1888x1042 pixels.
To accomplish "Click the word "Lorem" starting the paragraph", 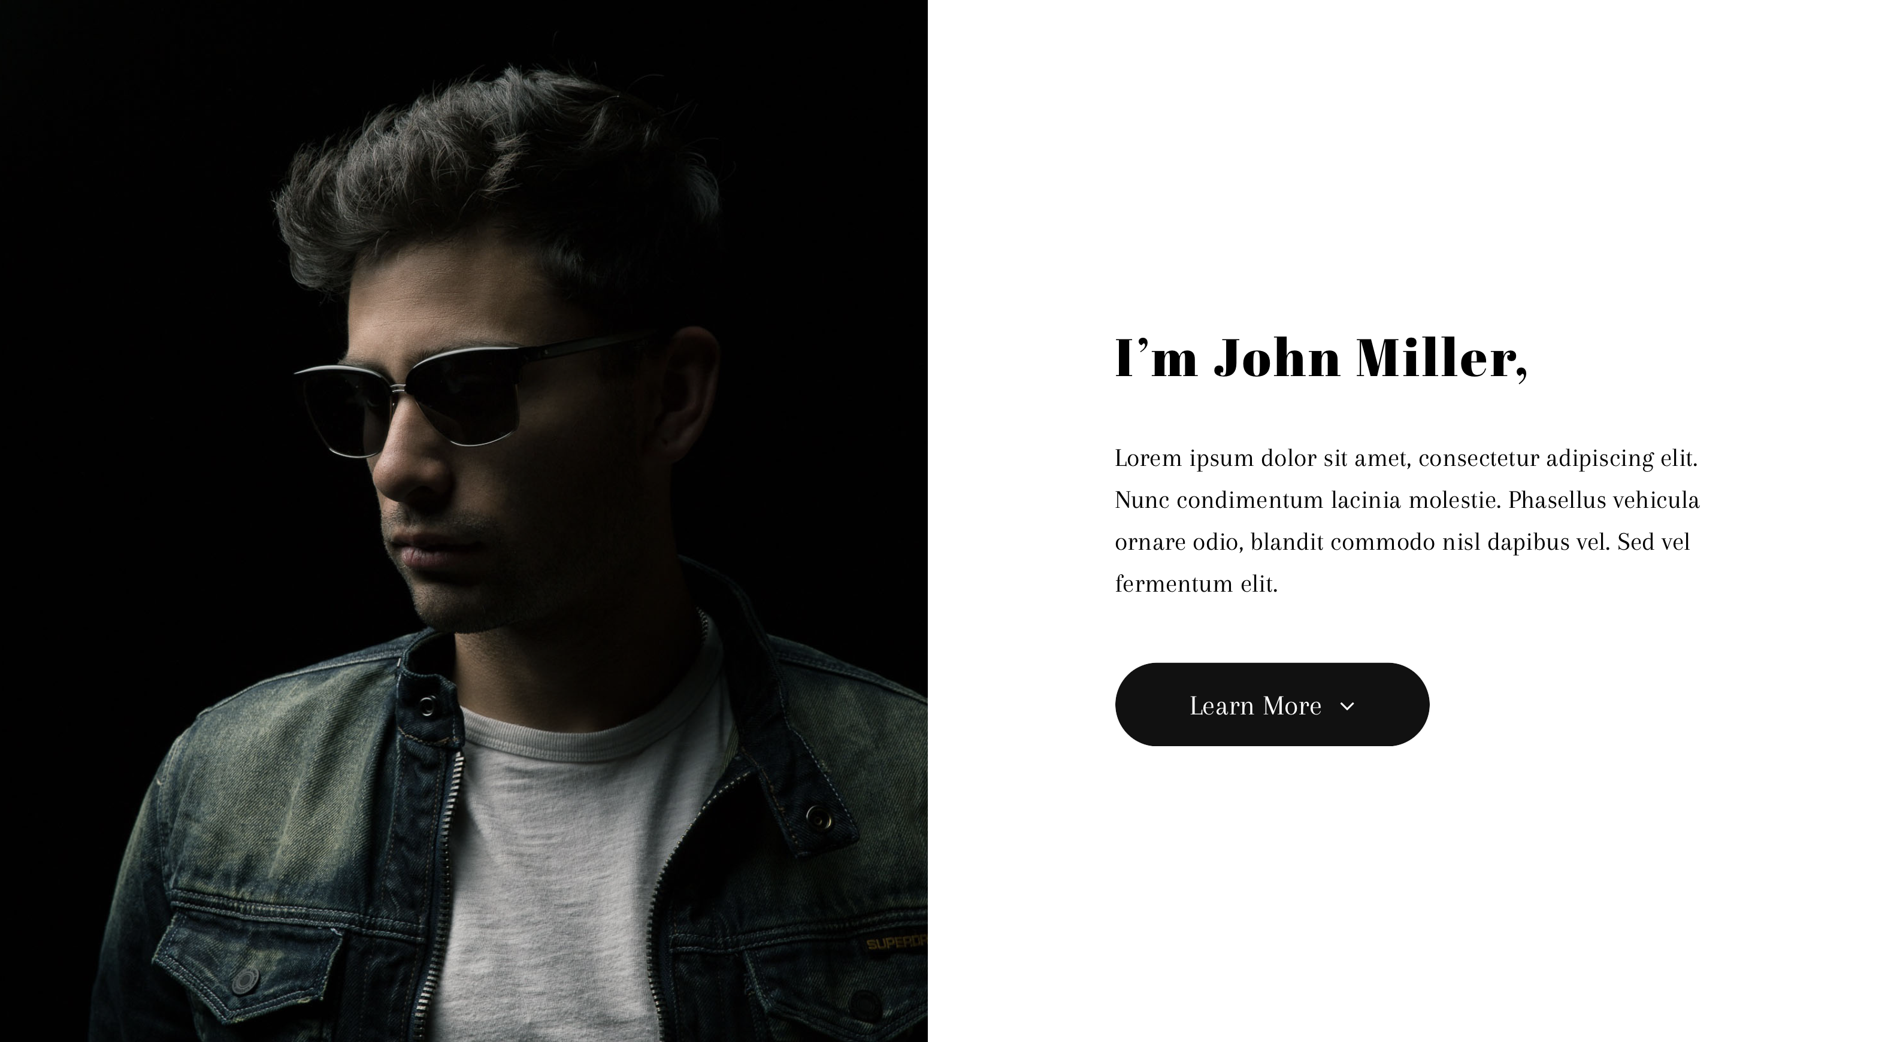I will [1148, 459].
